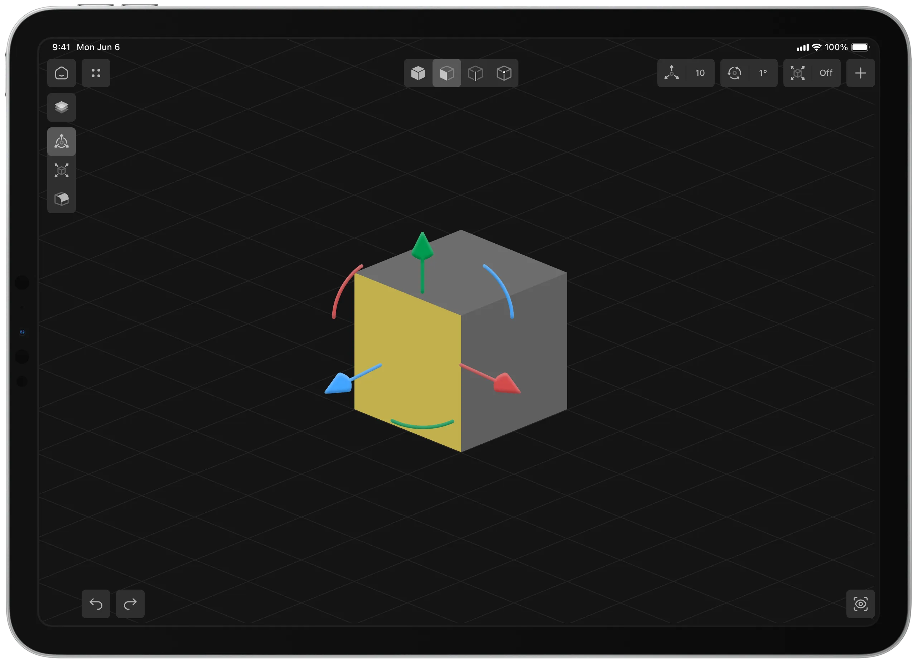
Task: Add a new object with plus button
Action: [861, 73]
